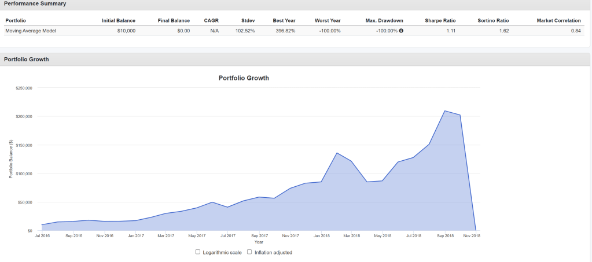Click the Portfolio Growth chart title
Screen dimensions: 592x262
[x=244, y=78]
